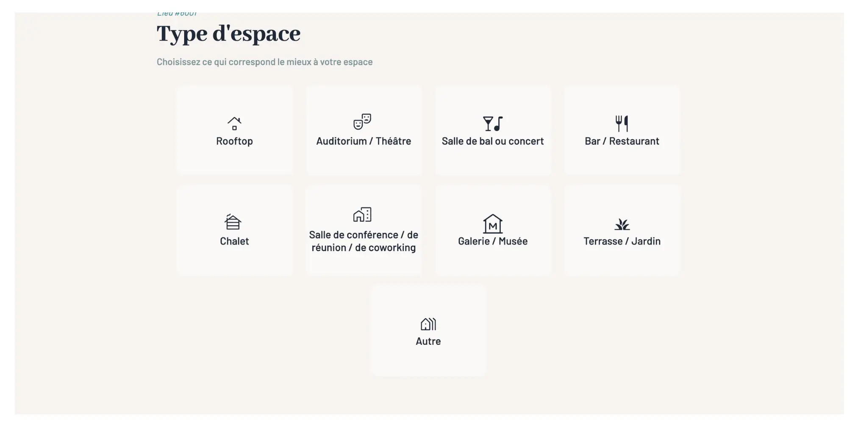Select the Rooftop house icon
The width and height of the screenshot is (858, 429).
tap(235, 123)
